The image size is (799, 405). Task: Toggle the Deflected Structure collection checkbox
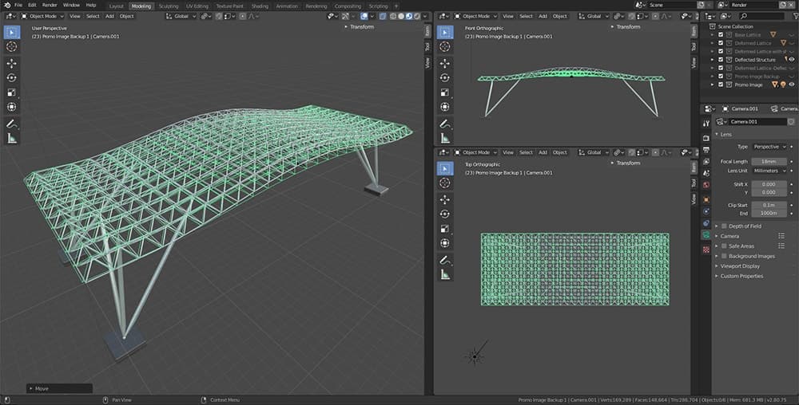pos(721,60)
